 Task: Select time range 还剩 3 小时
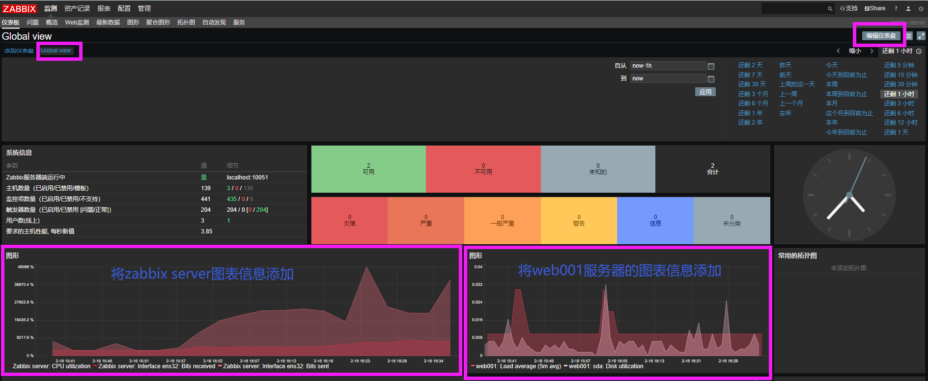coord(899,103)
